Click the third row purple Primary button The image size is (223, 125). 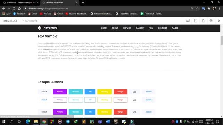point(60,112)
